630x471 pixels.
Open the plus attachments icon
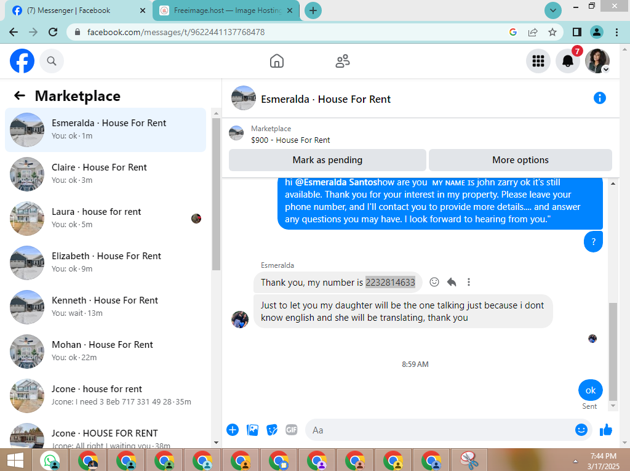coord(233,430)
